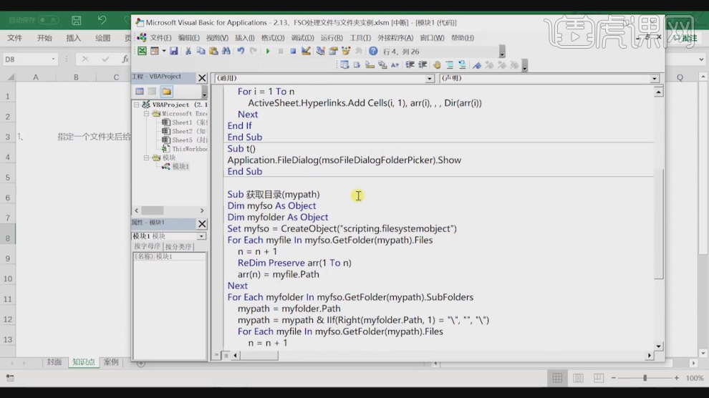Image resolution: width=709 pixels, height=398 pixels.
Task: Toggle Design Mode icon in VBA toolbar
Action: (x=306, y=51)
